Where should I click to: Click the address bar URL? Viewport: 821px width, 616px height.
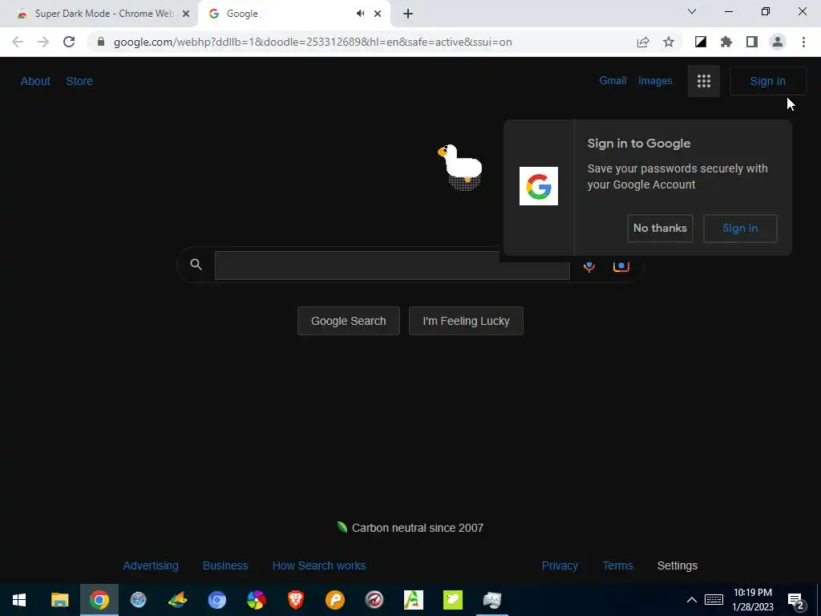click(313, 42)
